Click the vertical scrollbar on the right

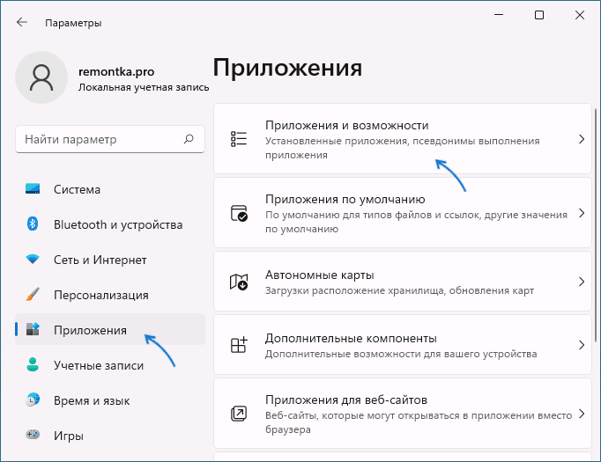click(595, 224)
